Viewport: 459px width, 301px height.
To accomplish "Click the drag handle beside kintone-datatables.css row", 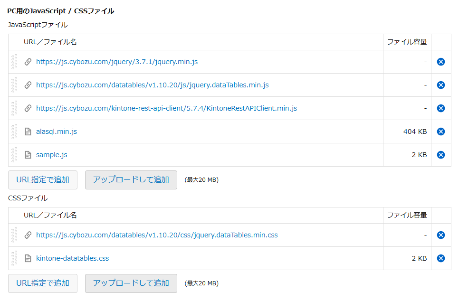I will click(x=15, y=258).
